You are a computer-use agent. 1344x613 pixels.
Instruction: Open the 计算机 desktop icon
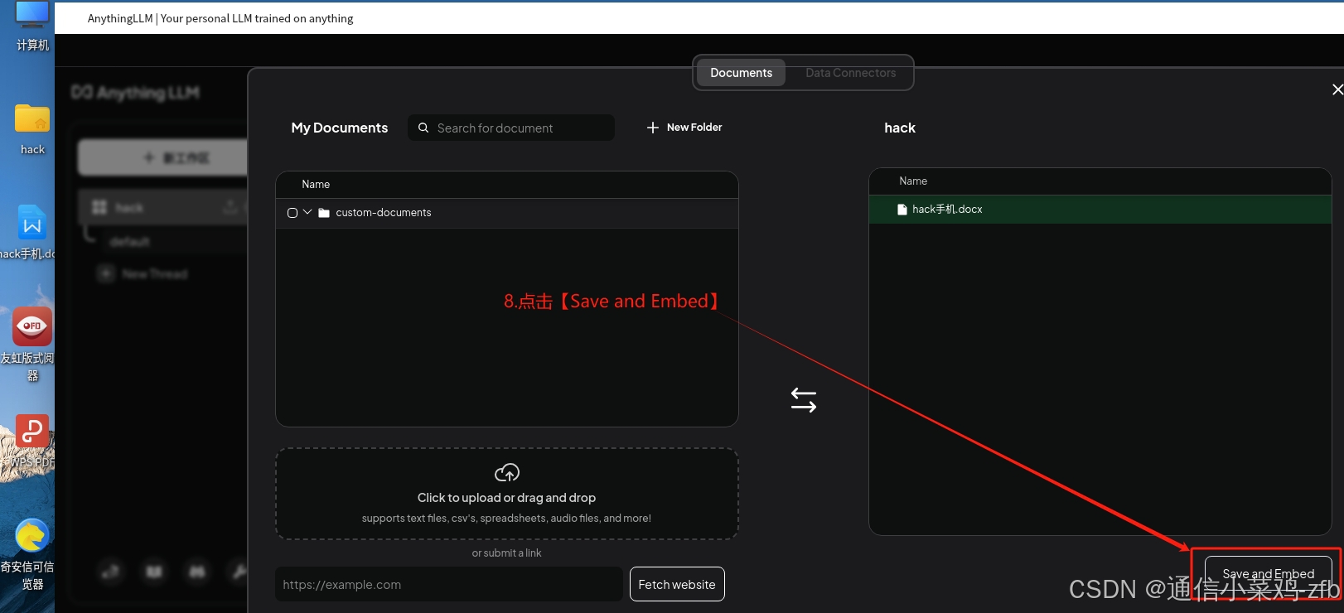click(x=32, y=27)
